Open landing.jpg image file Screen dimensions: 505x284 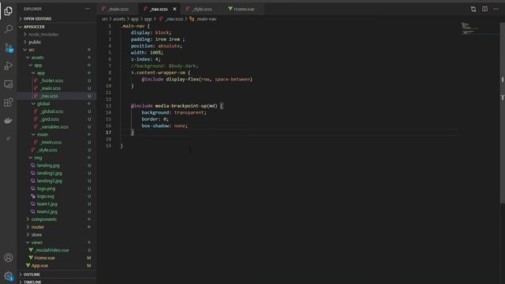click(x=48, y=165)
